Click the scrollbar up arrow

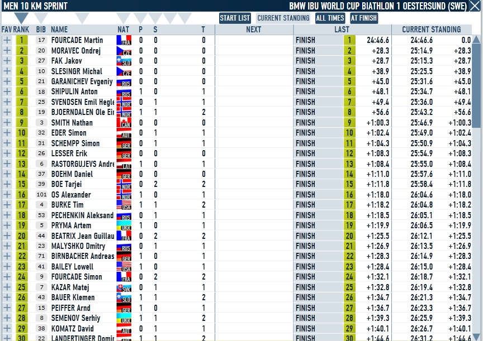pos(476,39)
